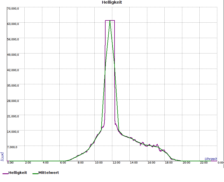The height and width of the screenshot is (182, 224).
Task: Click the 18:00 time axis label
Action: point(169,163)
